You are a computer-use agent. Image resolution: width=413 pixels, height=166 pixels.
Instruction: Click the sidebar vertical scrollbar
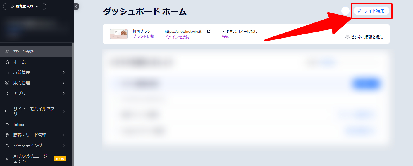(73, 104)
